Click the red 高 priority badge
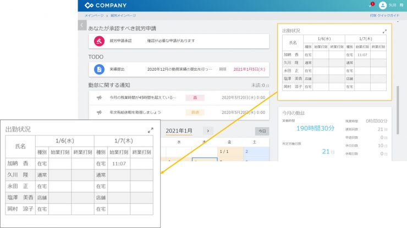Screen dimensions: 407x228 [195, 98]
